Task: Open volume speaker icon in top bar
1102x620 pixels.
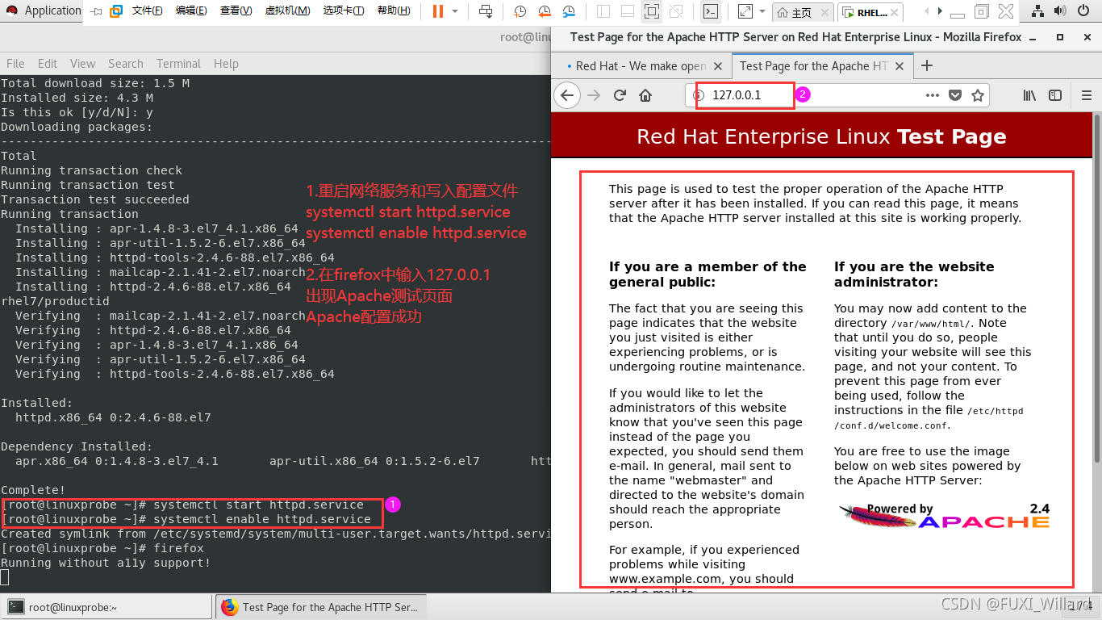Action: 1060,10
